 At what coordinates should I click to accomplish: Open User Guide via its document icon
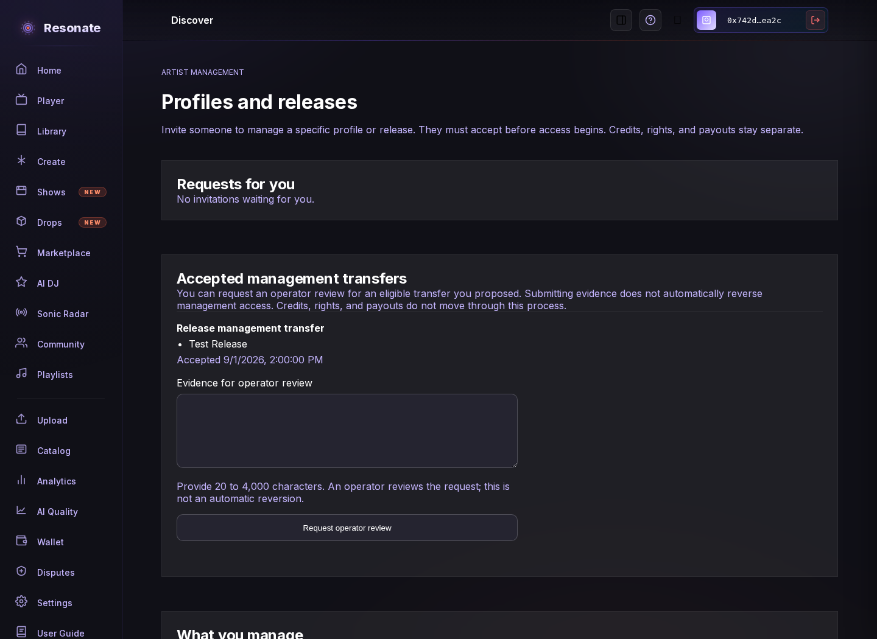(x=21, y=632)
